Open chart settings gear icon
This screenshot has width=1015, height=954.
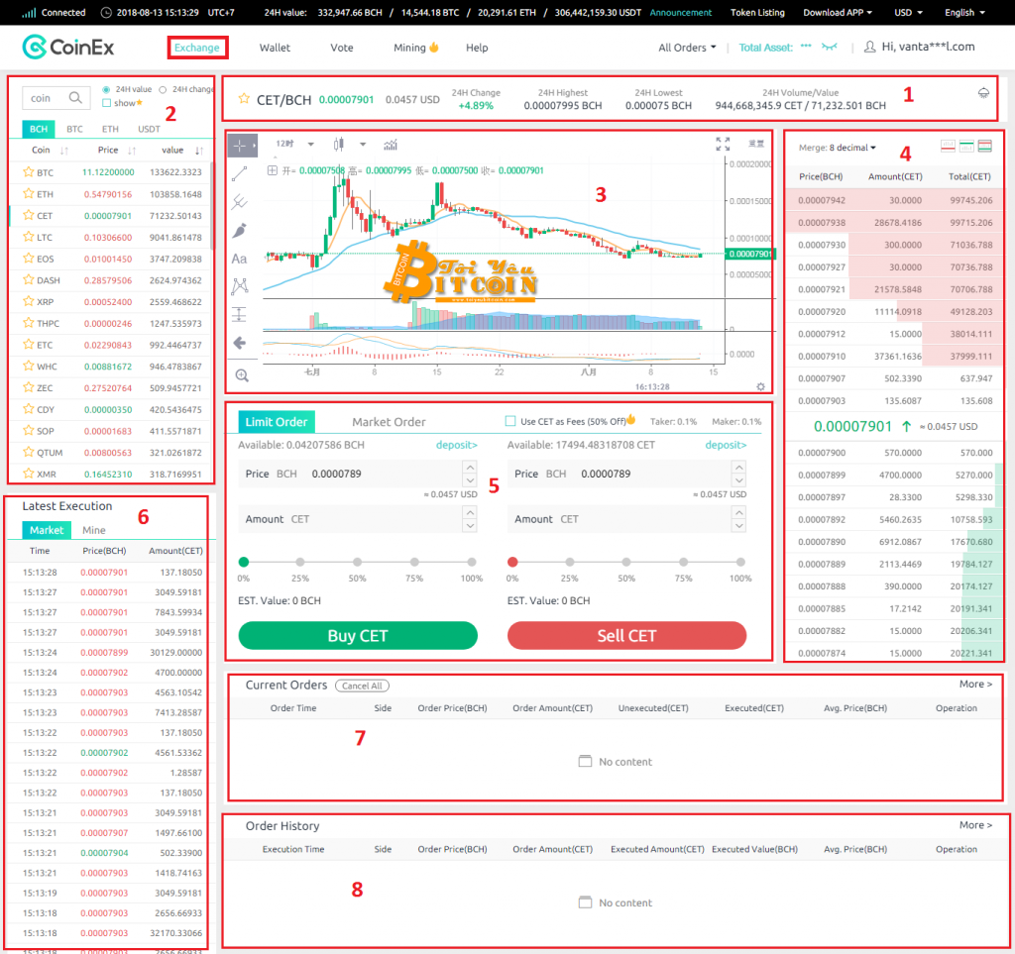point(760,386)
